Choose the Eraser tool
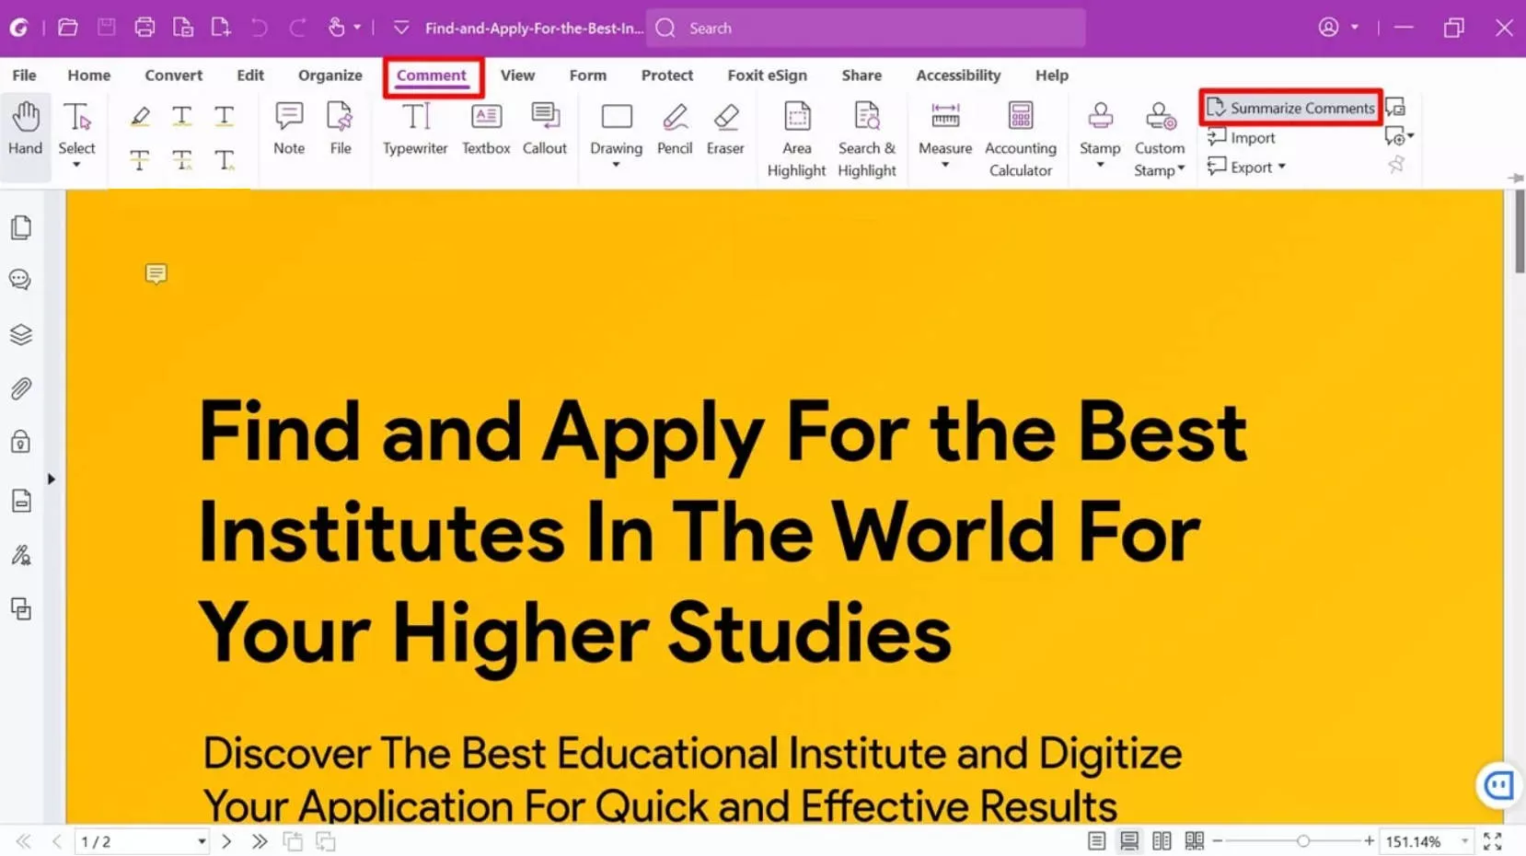The width and height of the screenshot is (1526, 856). coord(725,129)
